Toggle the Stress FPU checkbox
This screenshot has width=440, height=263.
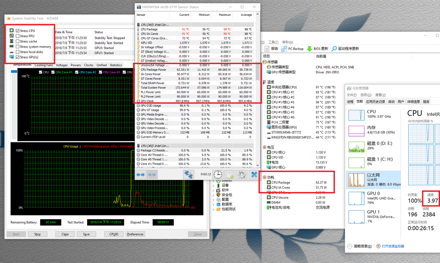click(x=18, y=36)
